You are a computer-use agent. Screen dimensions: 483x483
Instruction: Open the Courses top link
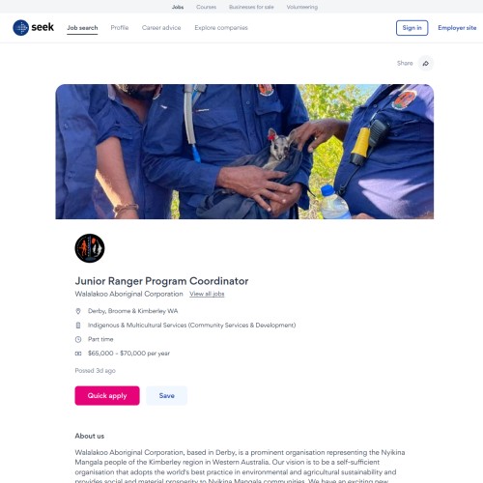coord(206,7)
